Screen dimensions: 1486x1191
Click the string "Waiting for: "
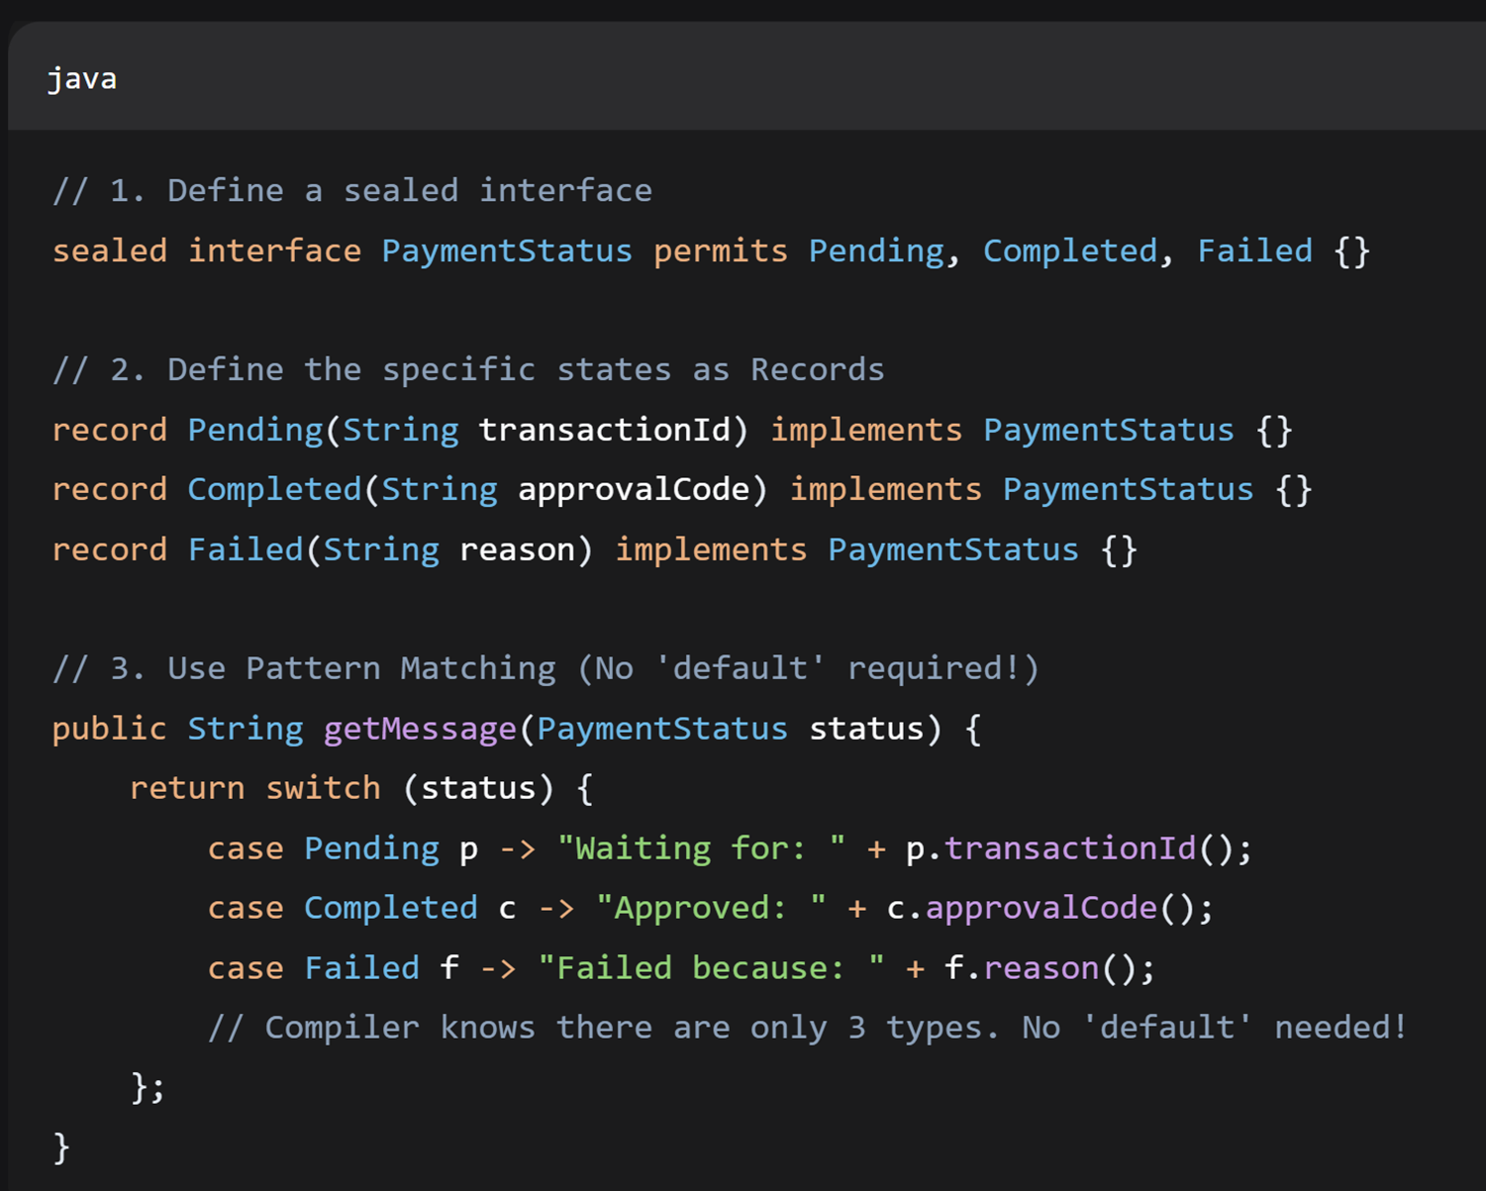[702, 848]
